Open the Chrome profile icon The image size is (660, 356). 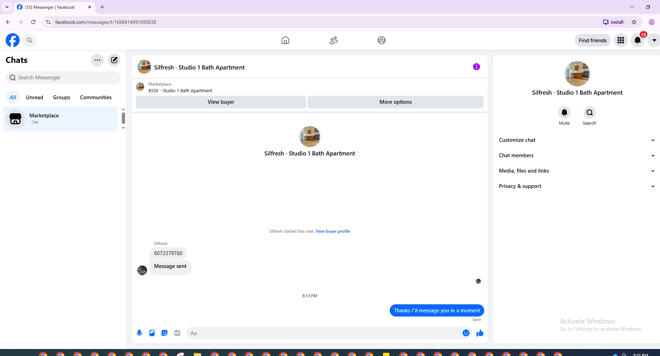[652, 22]
